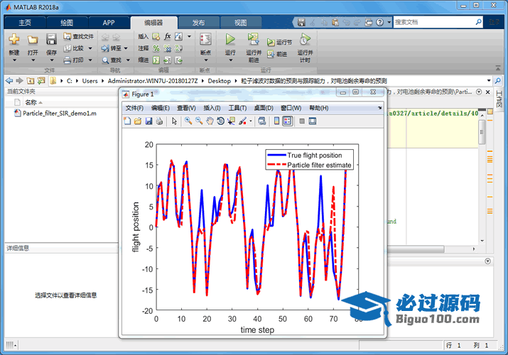Image resolution: width=508 pixels, height=355 pixels.
Task: Click the smart indent icon
Action: click(156, 60)
